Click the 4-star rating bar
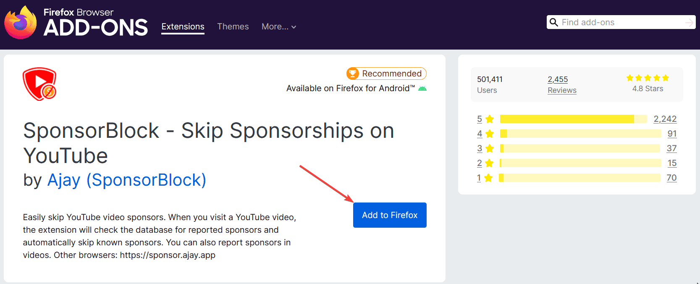700x284 pixels. [581, 134]
